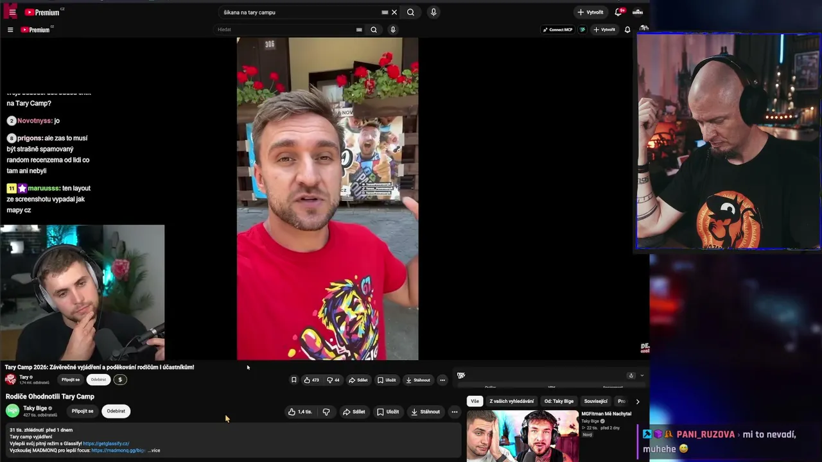Image resolution: width=822 pixels, height=462 pixels.
Task: Like the Tary video with 473 likes
Action: (311, 380)
